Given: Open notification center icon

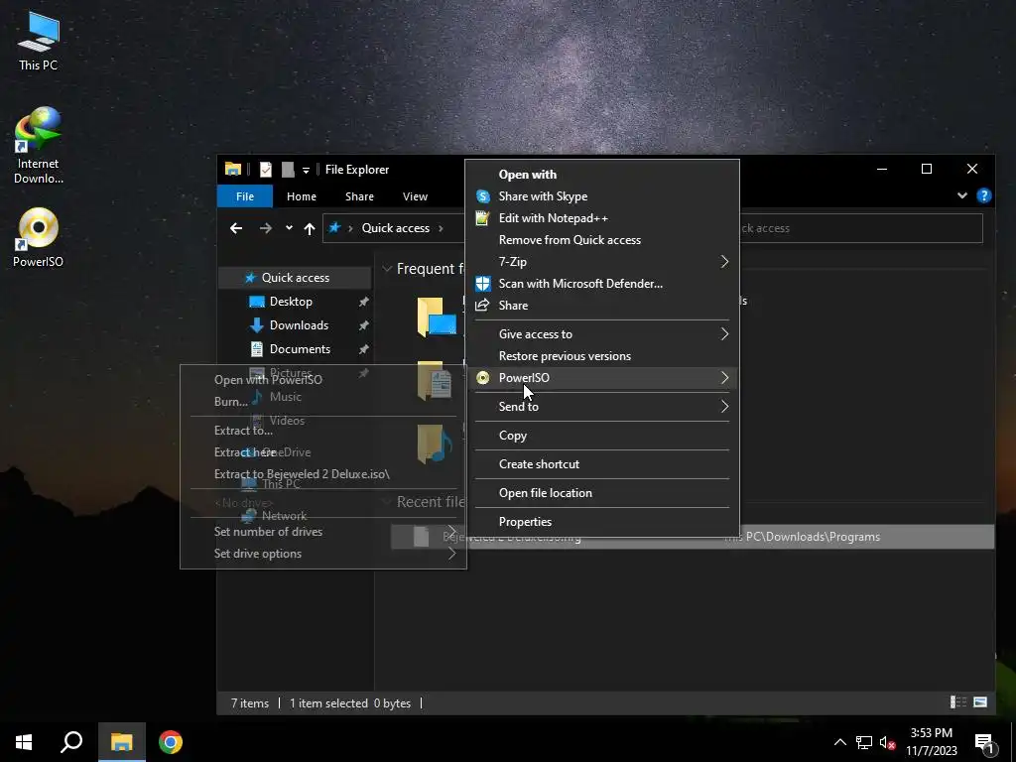Looking at the screenshot, I should (985, 743).
